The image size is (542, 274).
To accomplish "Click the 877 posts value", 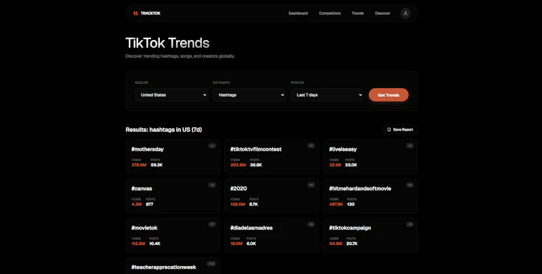I will 150,204.
